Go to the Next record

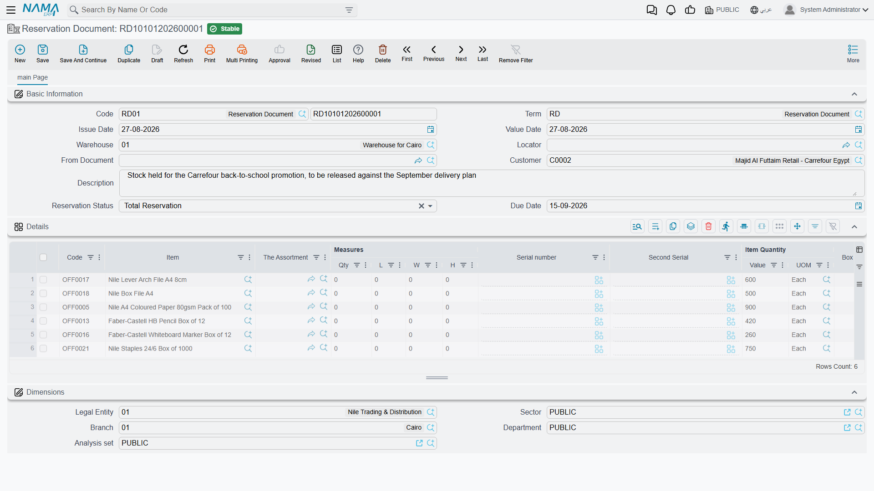[461, 53]
